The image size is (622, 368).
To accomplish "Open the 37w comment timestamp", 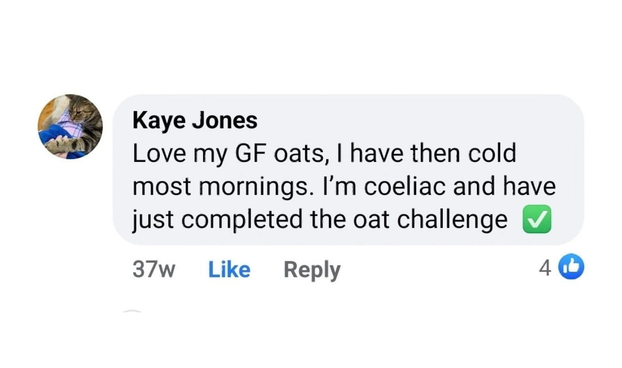I will 154,270.
